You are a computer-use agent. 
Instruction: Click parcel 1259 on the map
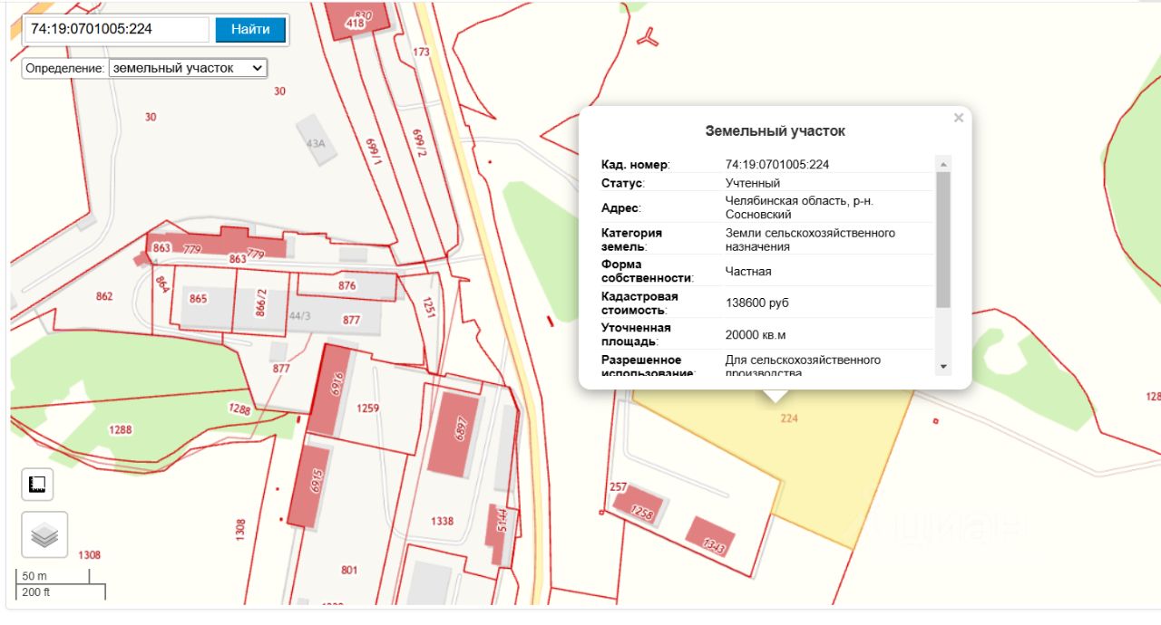point(367,409)
